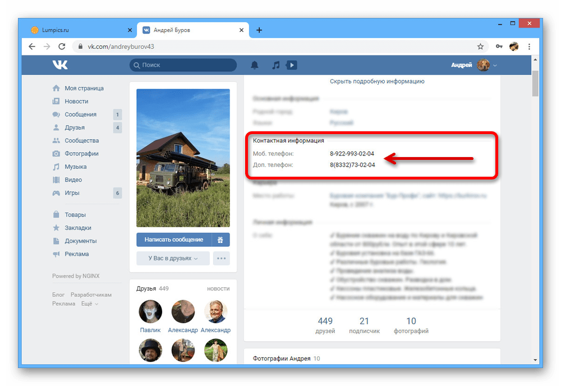Collapse details via Скрыть подробную информацию

click(x=377, y=81)
